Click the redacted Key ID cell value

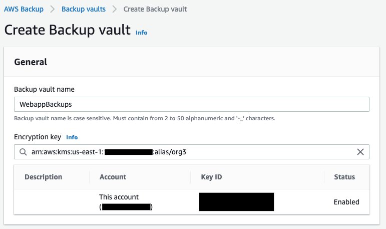tap(237, 202)
